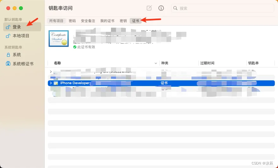Click the 此证书有效 status text

point(86,47)
